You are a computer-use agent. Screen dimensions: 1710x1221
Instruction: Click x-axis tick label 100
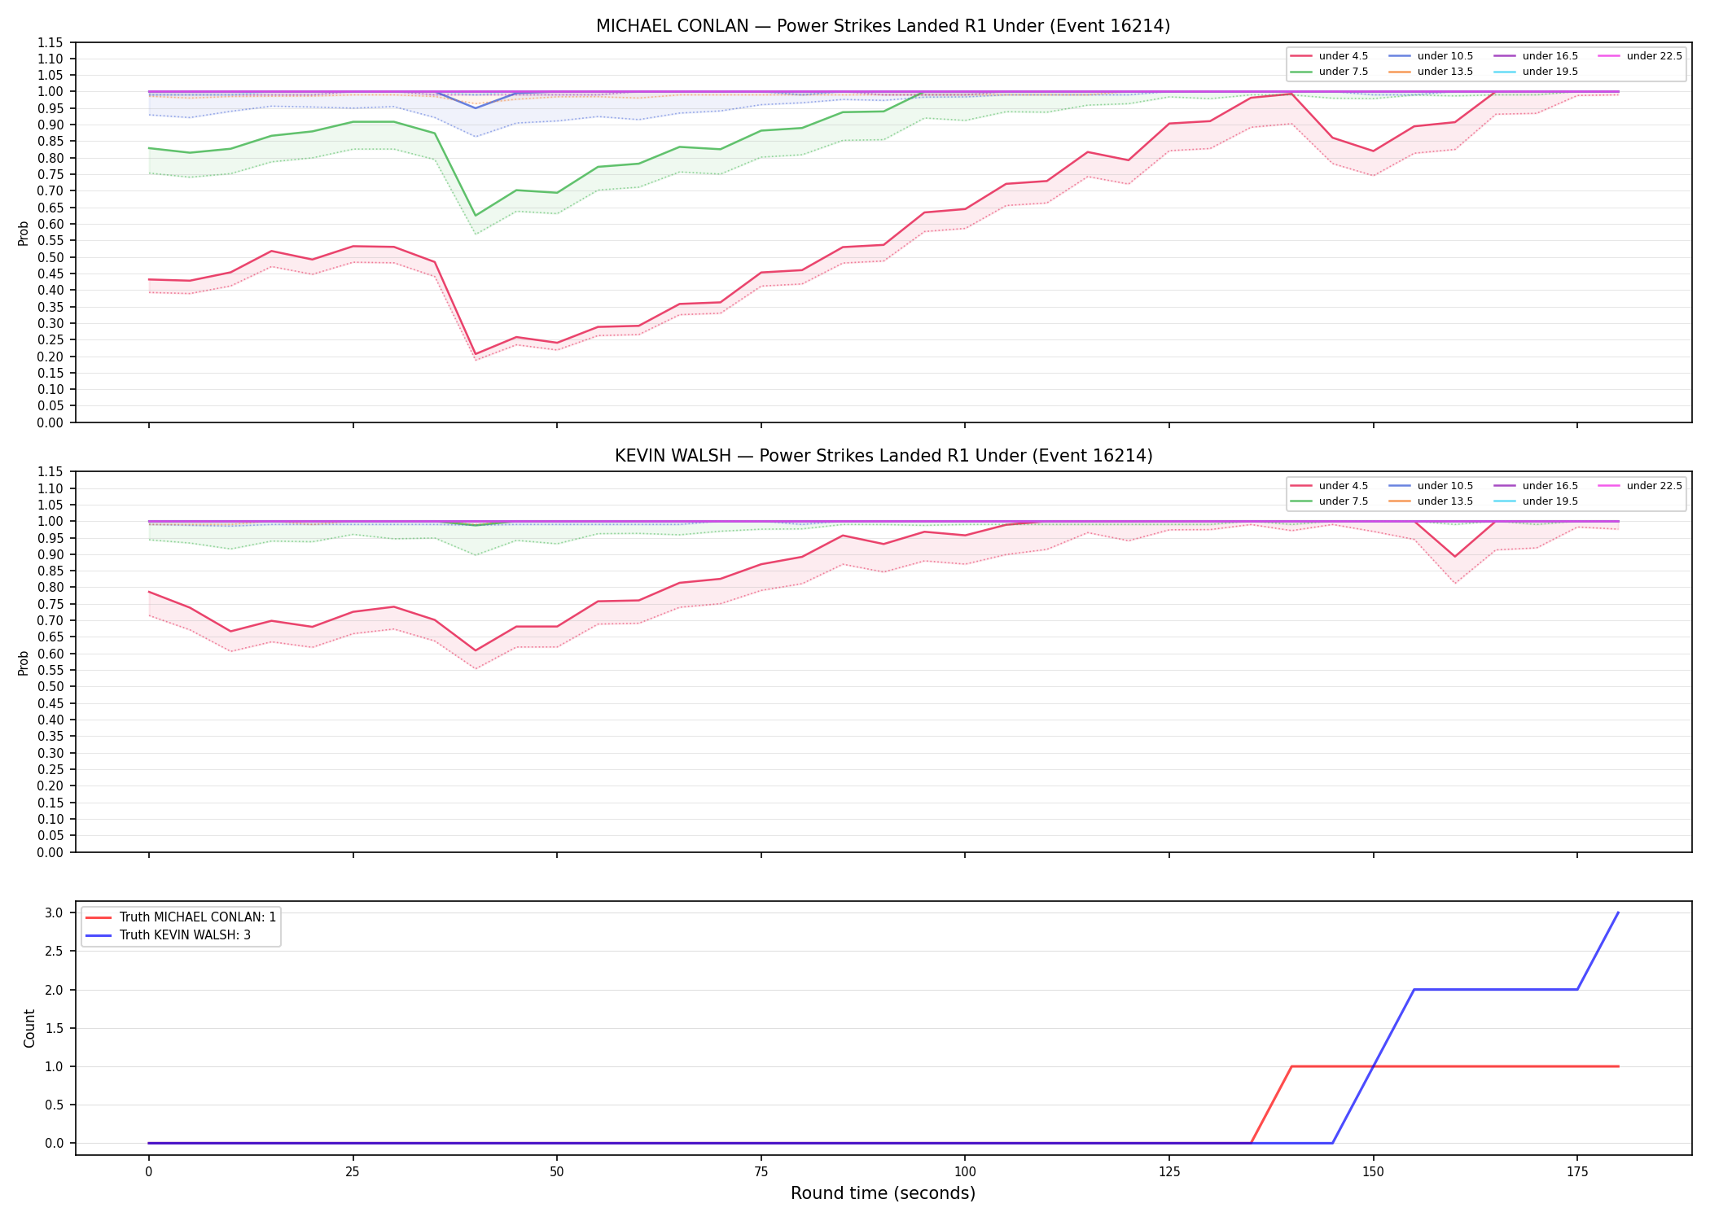tap(965, 1172)
